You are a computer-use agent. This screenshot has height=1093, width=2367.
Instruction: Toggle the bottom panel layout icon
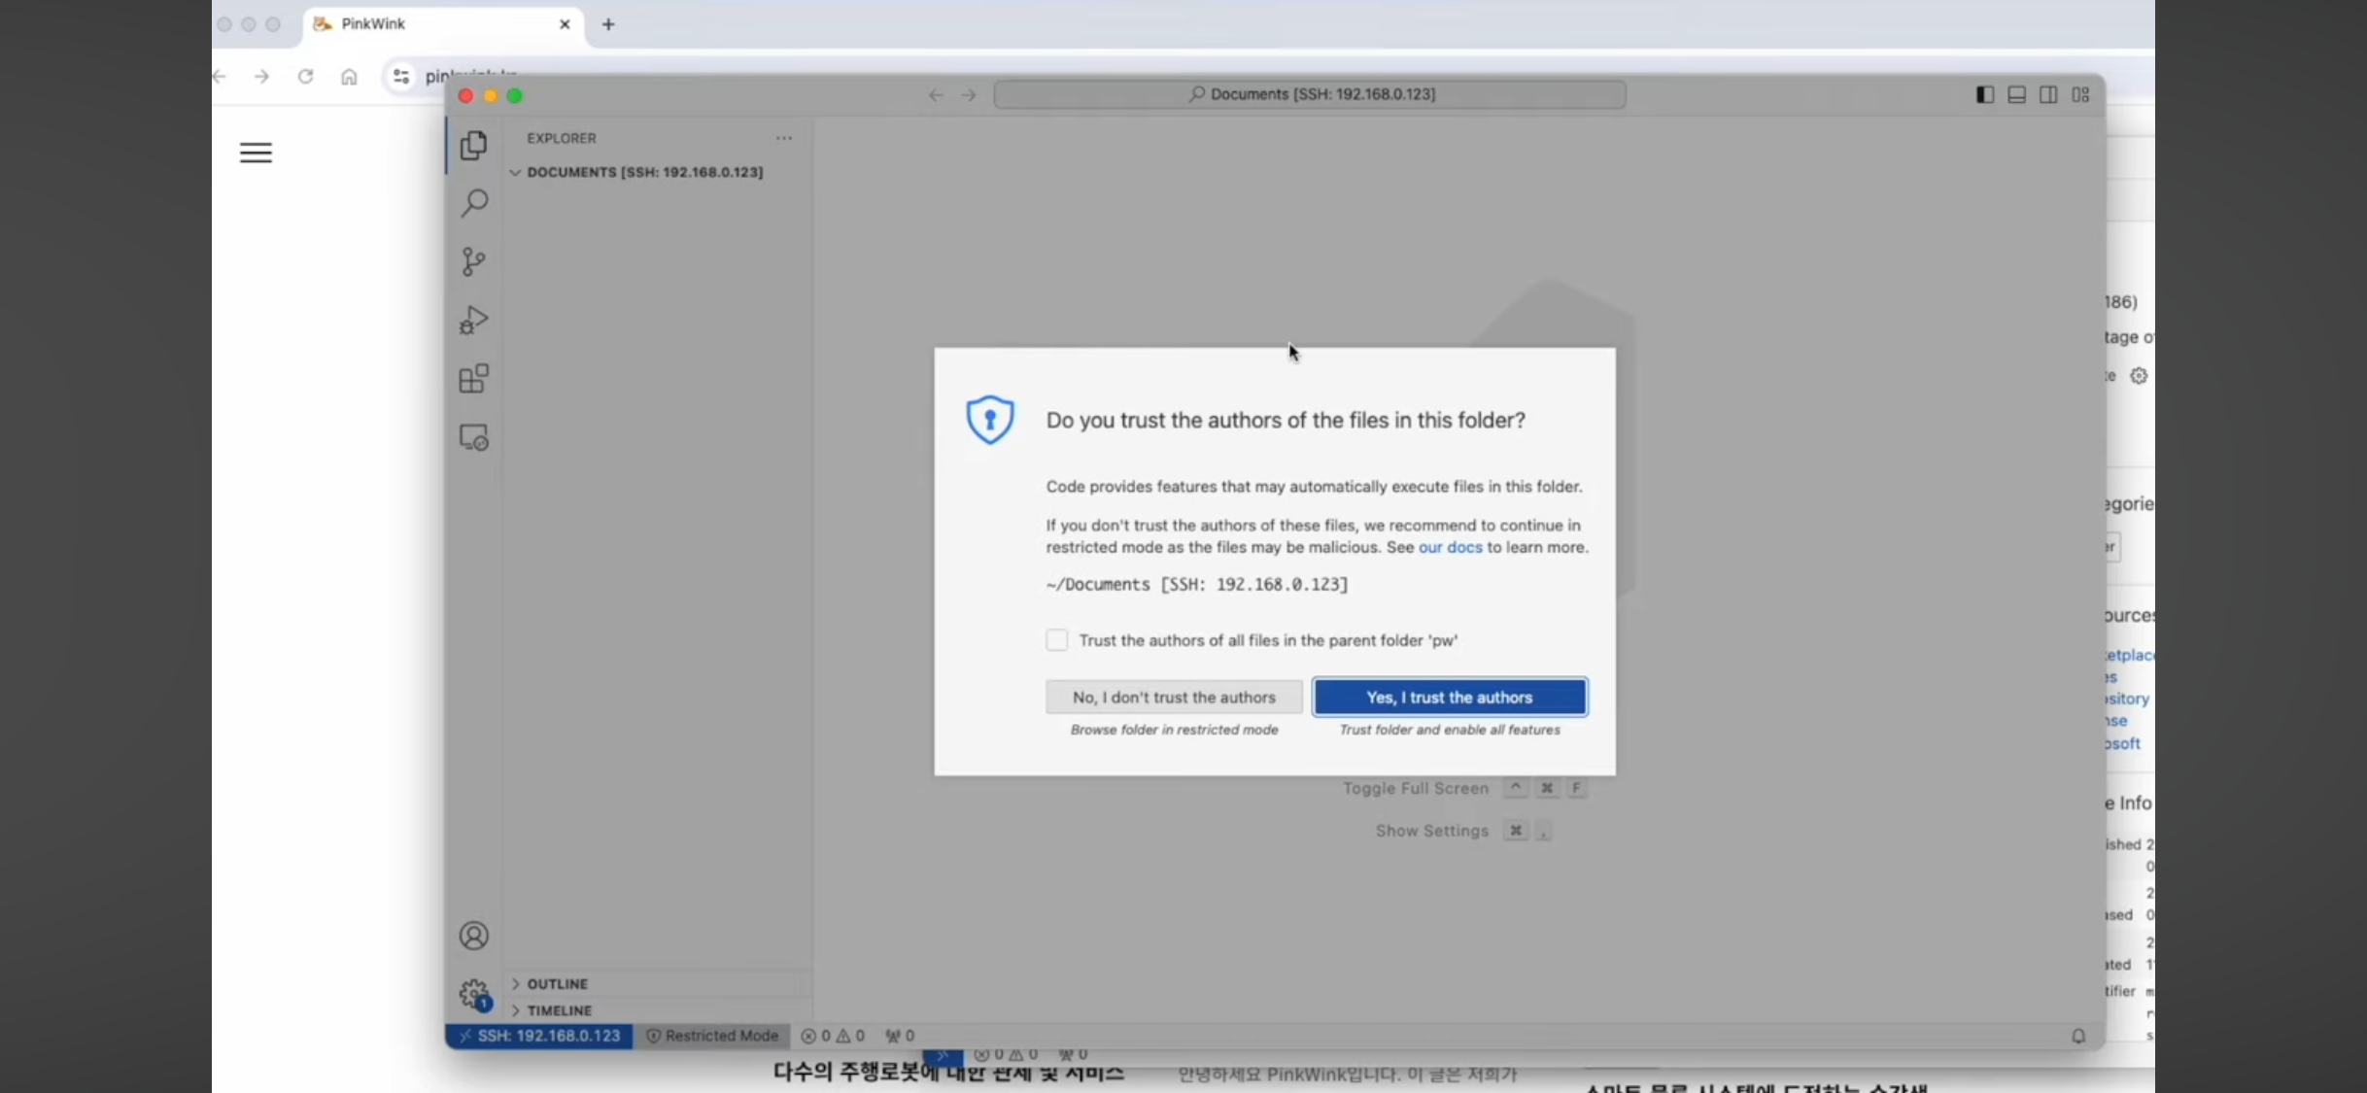pos(2016,94)
